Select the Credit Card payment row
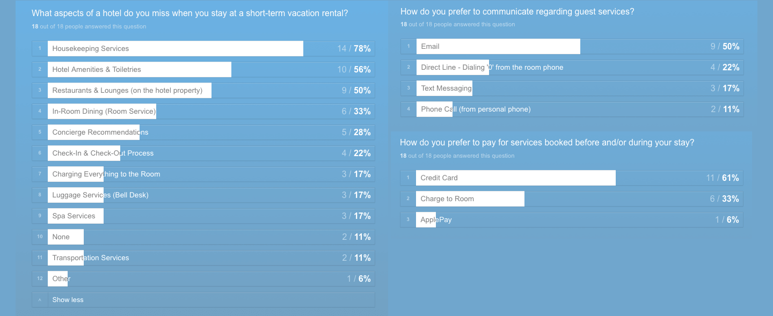The height and width of the screenshot is (316, 773). [572, 178]
